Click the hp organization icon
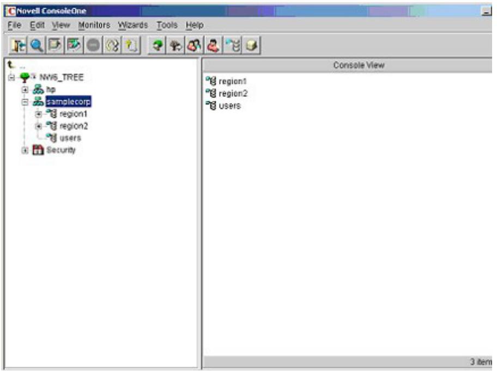 click(38, 89)
